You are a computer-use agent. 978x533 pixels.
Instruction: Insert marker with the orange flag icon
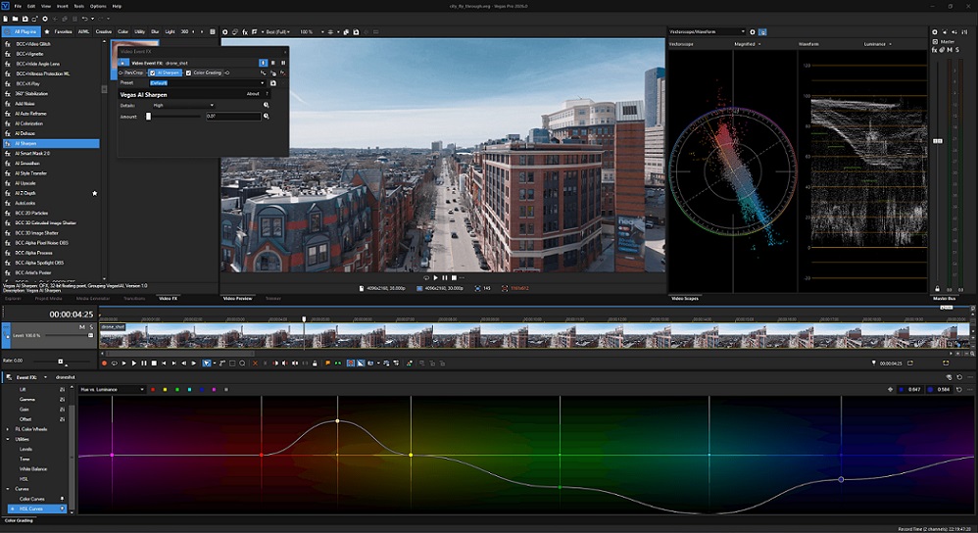328,363
